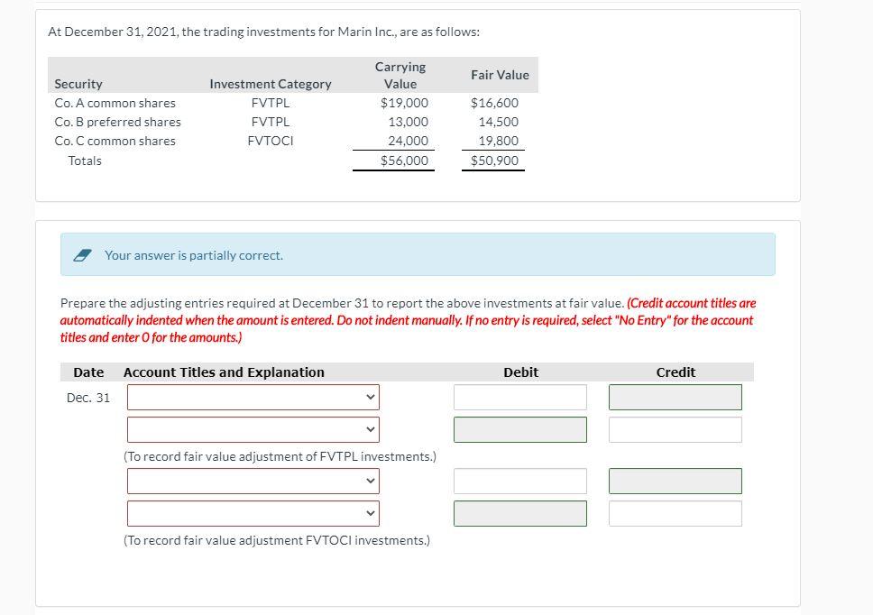Click the 'Investment Category' column header
873x615 pixels.
click(x=271, y=84)
